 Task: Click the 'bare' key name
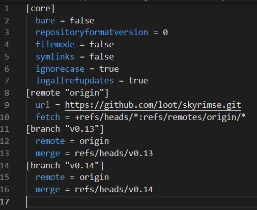[x=45, y=20]
